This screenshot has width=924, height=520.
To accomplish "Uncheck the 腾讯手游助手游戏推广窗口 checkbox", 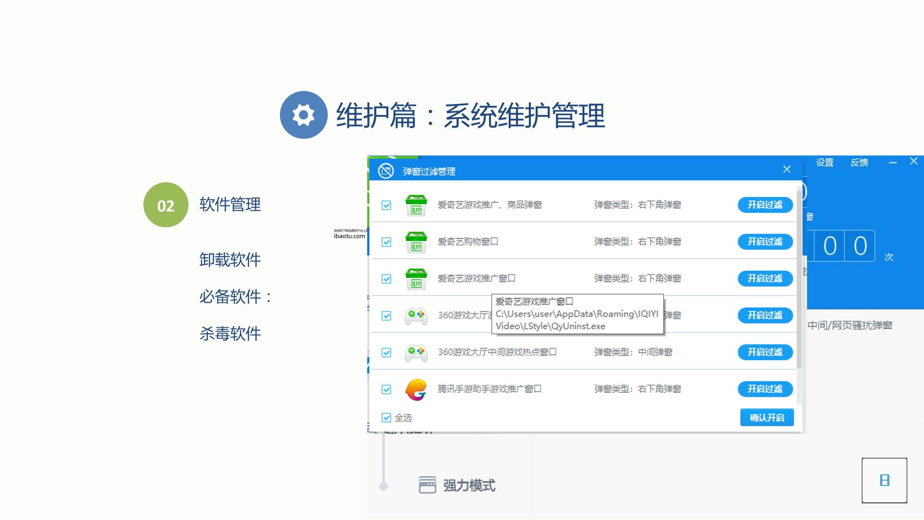I will pos(386,390).
